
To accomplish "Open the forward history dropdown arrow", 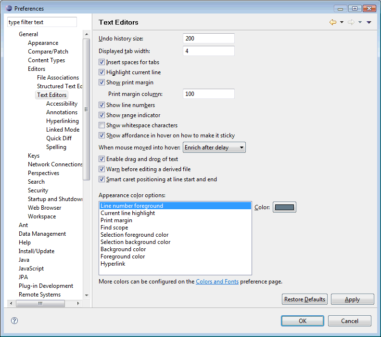I will [360, 22].
